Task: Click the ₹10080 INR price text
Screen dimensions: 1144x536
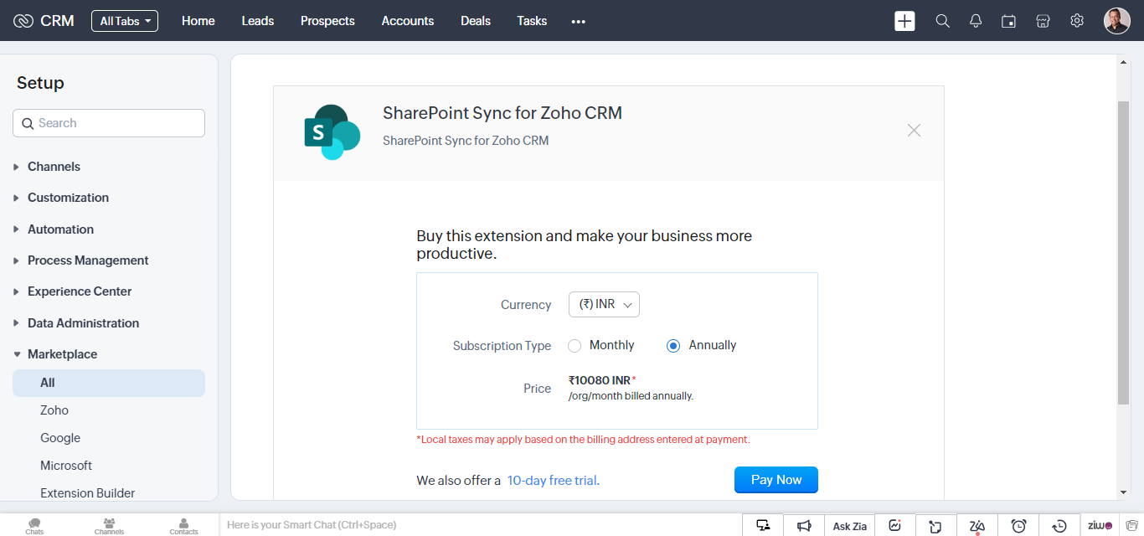Action: coord(600,380)
